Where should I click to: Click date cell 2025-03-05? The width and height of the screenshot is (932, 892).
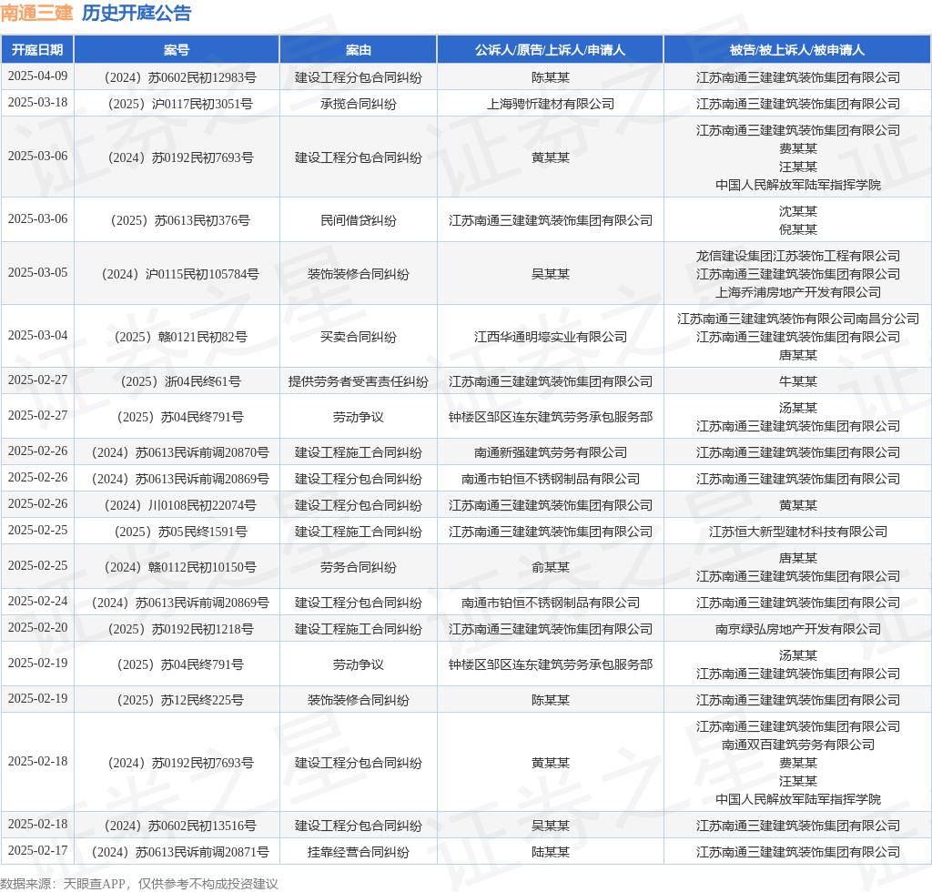tap(37, 272)
